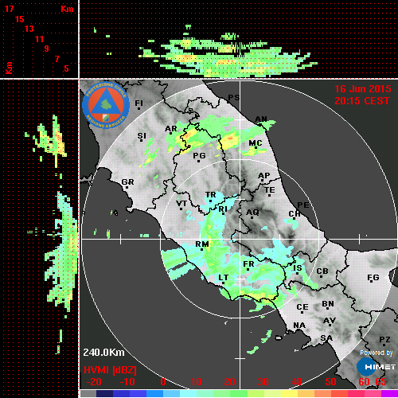Click the HVMI [dBZ] legend title
Image resolution: width=398 pixels, height=398 pixels.
click(x=110, y=370)
